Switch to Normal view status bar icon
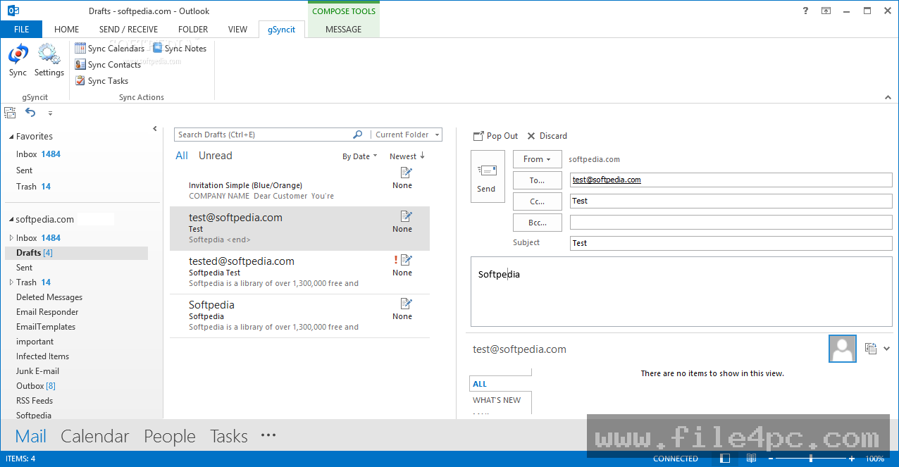The width and height of the screenshot is (899, 467). pos(725,459)
